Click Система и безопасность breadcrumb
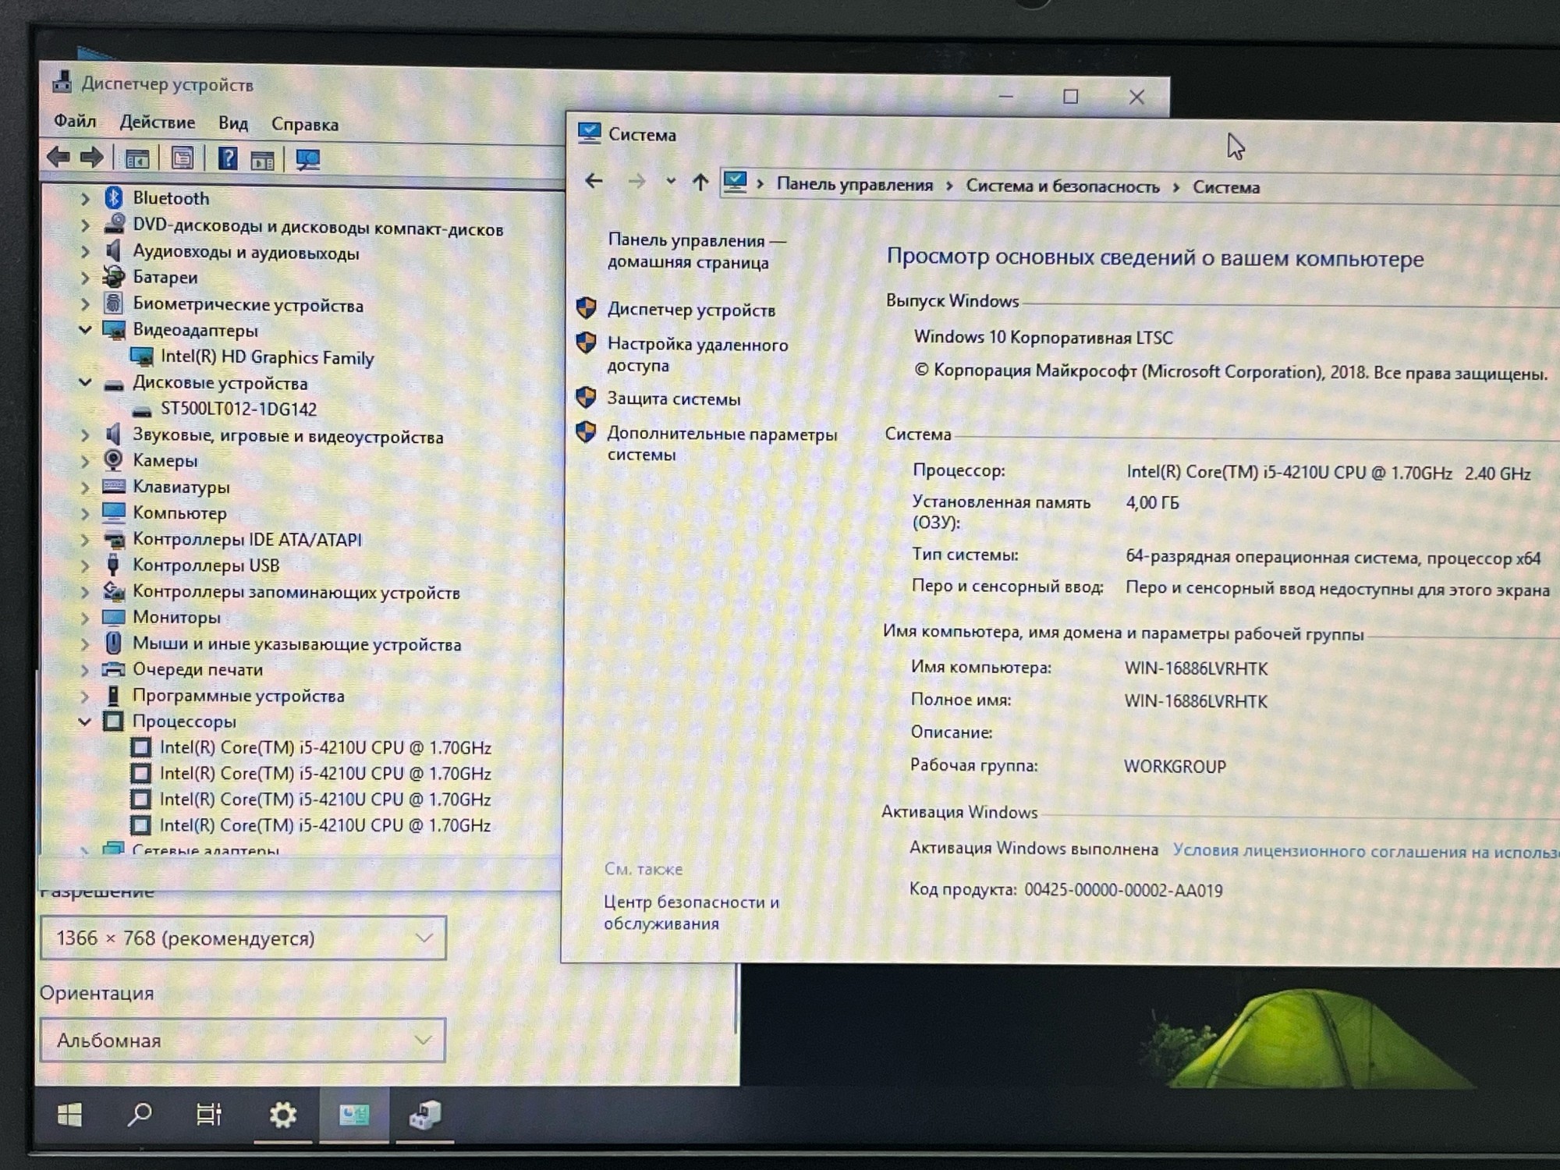 click(x=1062, y=186)
